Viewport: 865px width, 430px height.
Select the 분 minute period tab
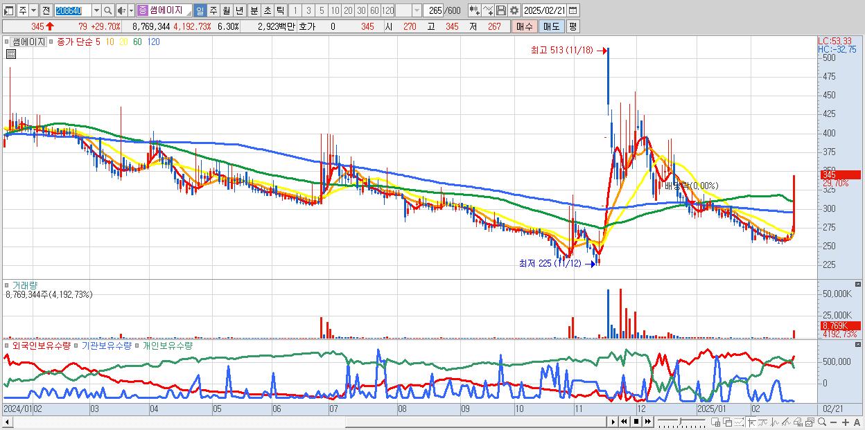[x=254, y=10]
